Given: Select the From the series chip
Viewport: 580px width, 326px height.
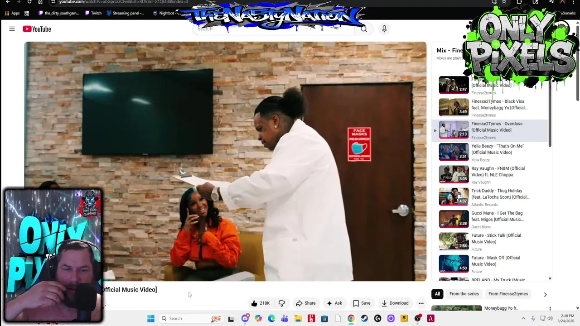Looking at the screenshot, I should (464, 294).
